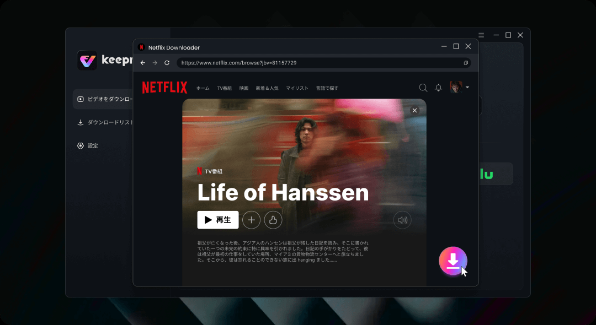
Task: Open 設定 in Keeprix sidebar
Action: coord(88,145)
